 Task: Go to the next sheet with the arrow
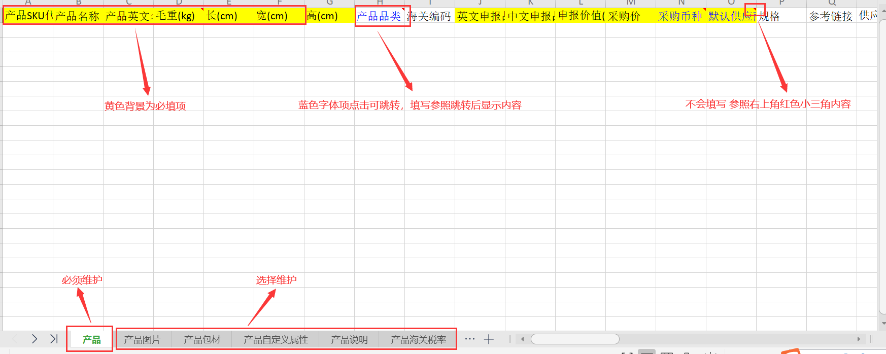[34, 339]
